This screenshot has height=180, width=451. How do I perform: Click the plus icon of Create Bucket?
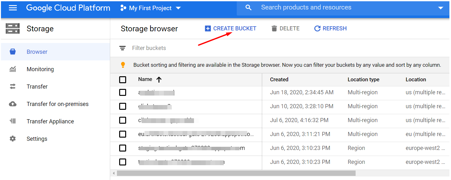point(208,28)
